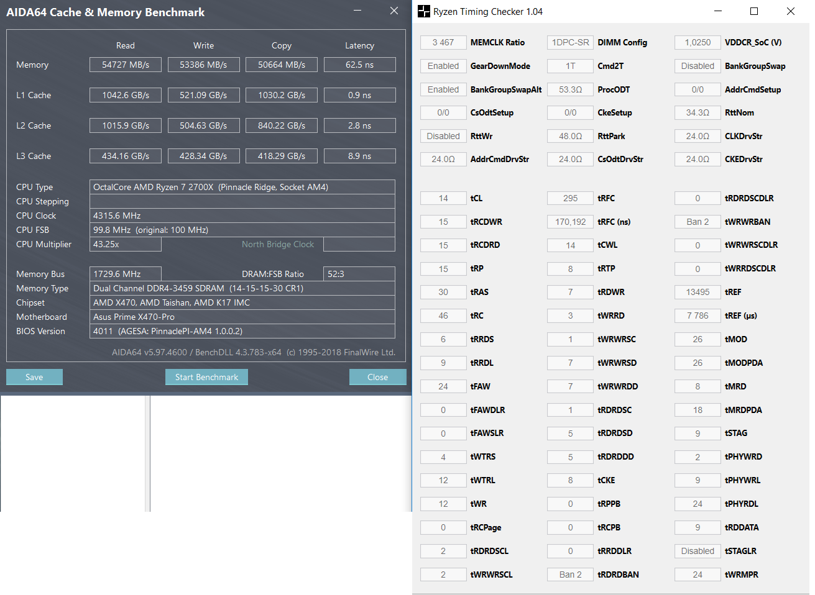
Task: Click GearDownMode Enabled field
Action: [x=443, y=66]
